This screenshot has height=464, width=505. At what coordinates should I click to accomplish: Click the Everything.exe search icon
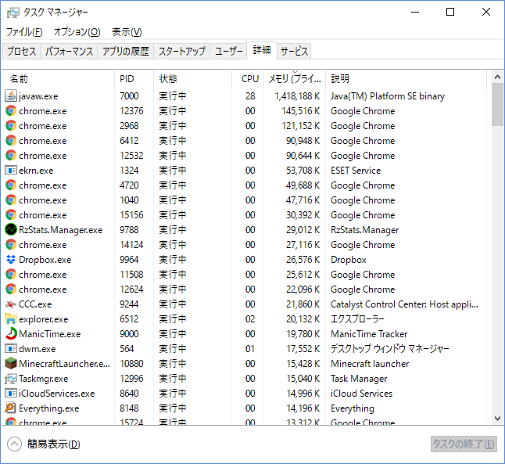click(11, 408)
